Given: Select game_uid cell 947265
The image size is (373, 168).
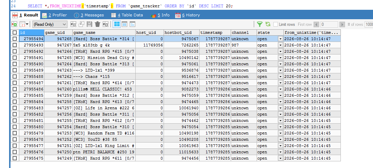Looking at the screenshot, I should (x=58, y=58).
